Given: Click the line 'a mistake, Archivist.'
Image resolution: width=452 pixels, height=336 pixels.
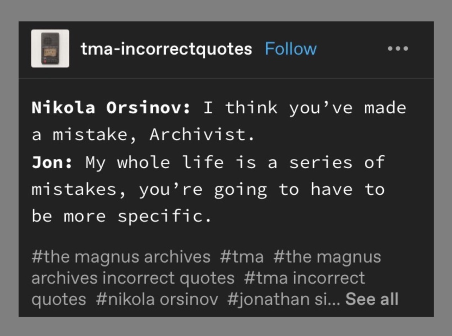Looking at the screenshot, I should pyautogui.click(x=143, y=135).
